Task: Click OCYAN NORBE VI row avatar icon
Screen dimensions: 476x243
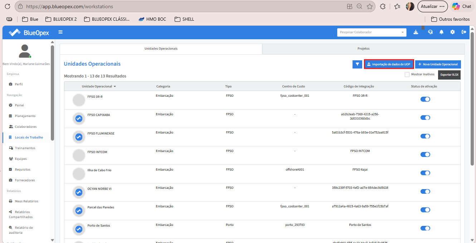Action: click(79, 192)
